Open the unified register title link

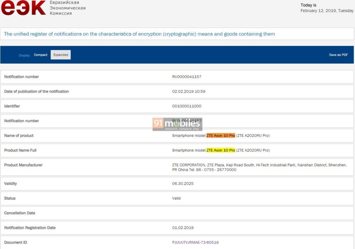point(139,34)
